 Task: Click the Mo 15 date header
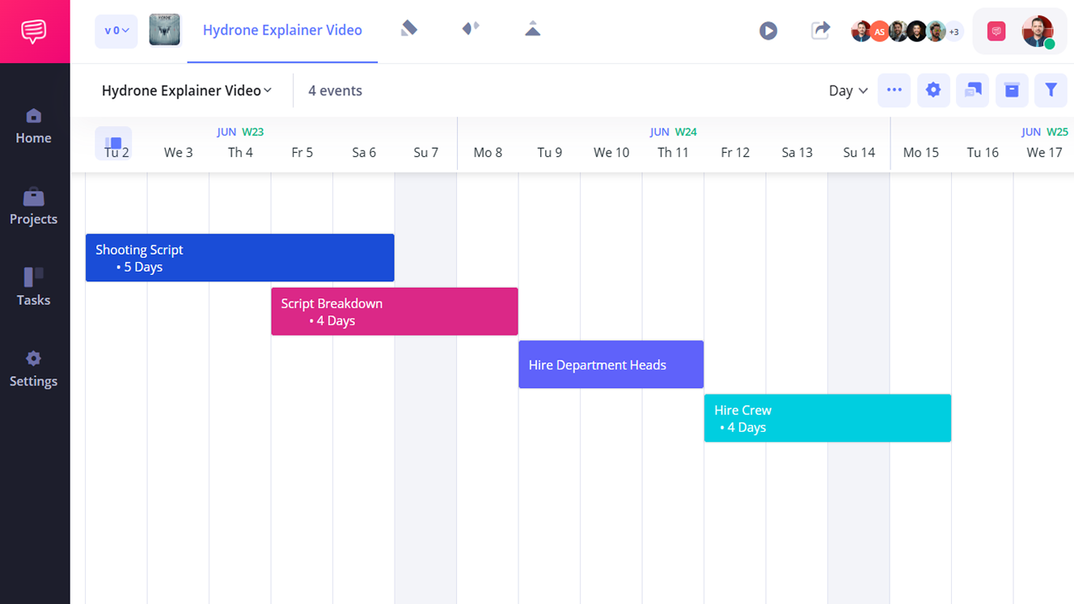921,152
